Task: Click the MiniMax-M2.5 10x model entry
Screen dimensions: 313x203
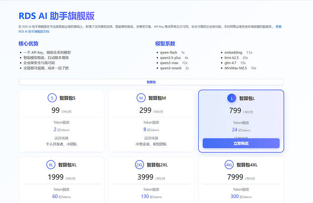Action: pyautogui.click(x=240, y=68)
